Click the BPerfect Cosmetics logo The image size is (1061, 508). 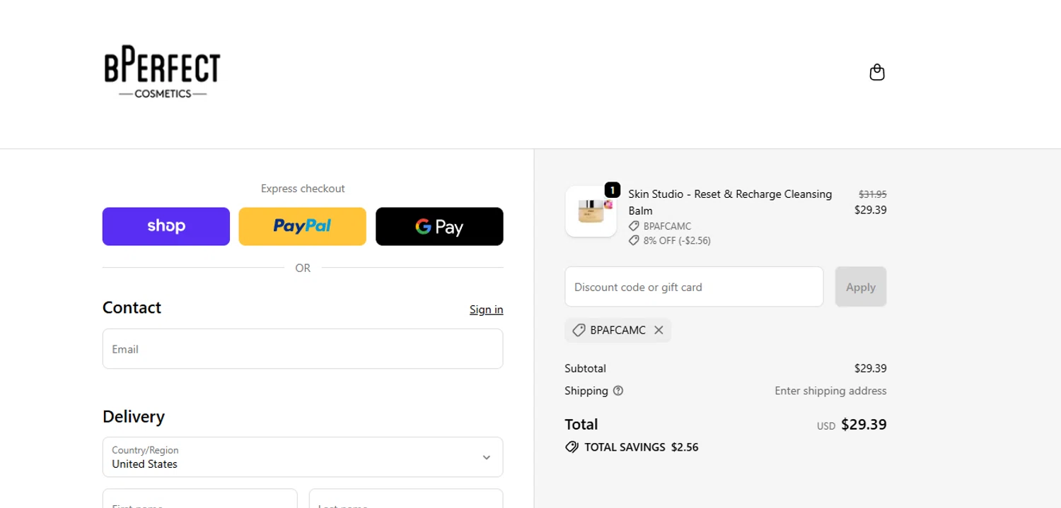[x=162, y=73]
